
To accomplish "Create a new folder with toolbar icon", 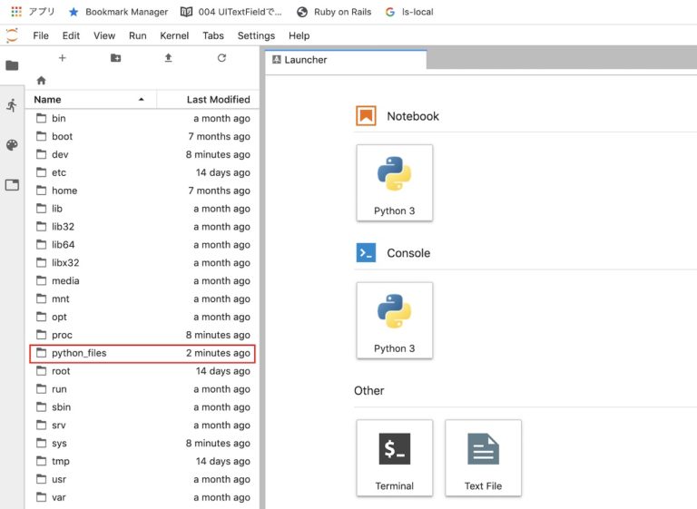I will 115,58.
